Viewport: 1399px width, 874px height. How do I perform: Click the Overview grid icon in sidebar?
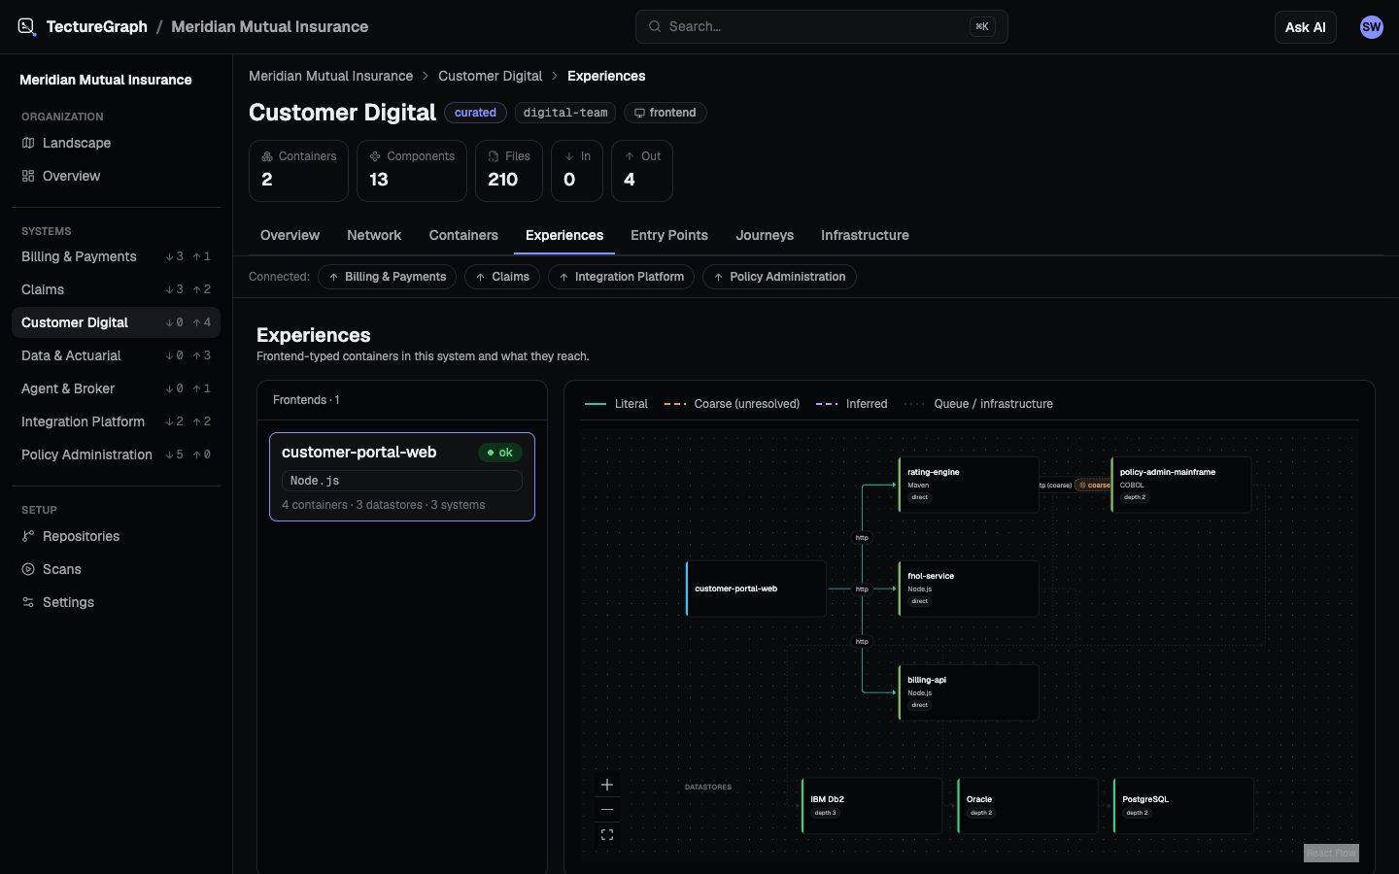tap(28, 176)
